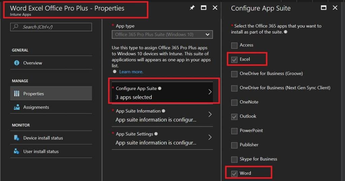Image resolution: width=345 pixels, height=181 pixels.
Task: Check OneDrive for Business Next Gen Sync Client
Action: coord(234,88)
